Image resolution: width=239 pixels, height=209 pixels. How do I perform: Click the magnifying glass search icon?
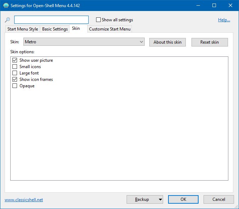click(x=7, y=20)
